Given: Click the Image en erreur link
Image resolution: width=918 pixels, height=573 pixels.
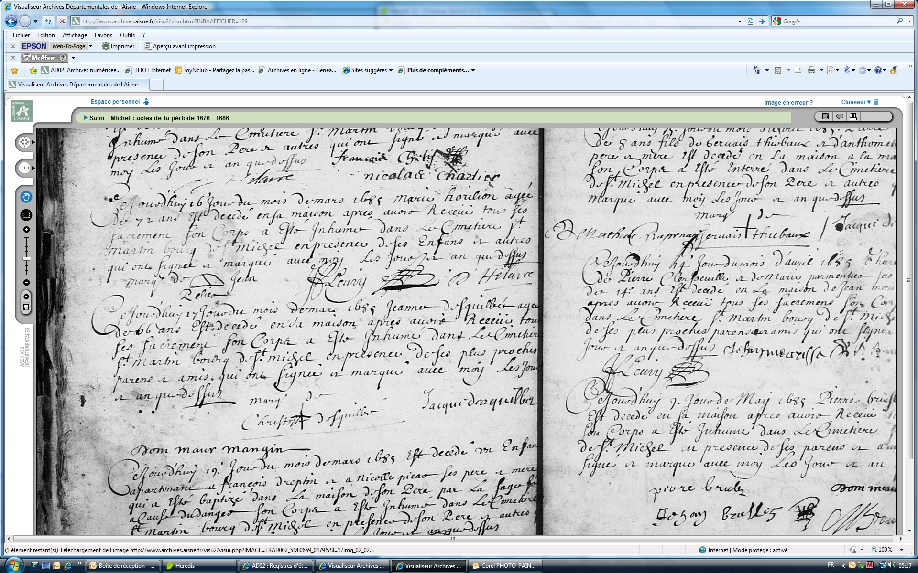Looking at the screenshot, I should coord(788,103).
